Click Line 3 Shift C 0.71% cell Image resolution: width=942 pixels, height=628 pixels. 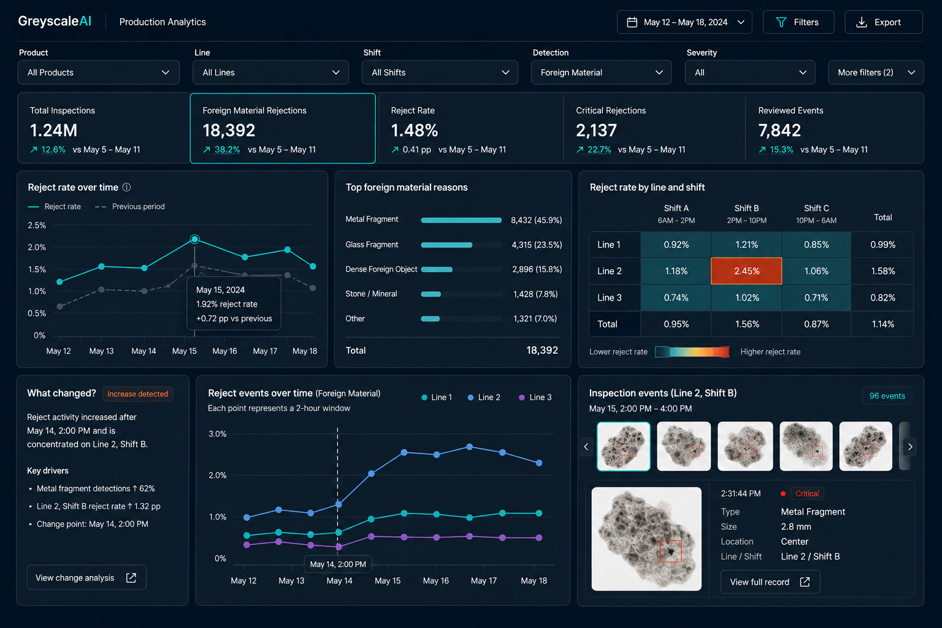pyautogui.click(x=816, y=297)
